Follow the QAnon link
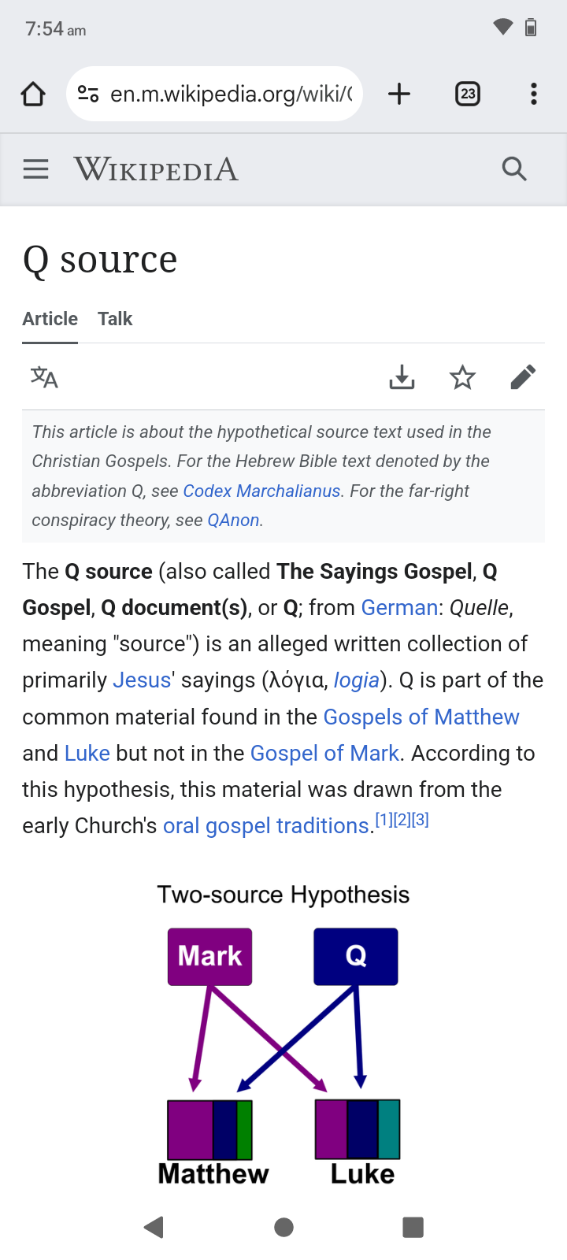This screenshot has width=567, height=1260. click(233, 521)
